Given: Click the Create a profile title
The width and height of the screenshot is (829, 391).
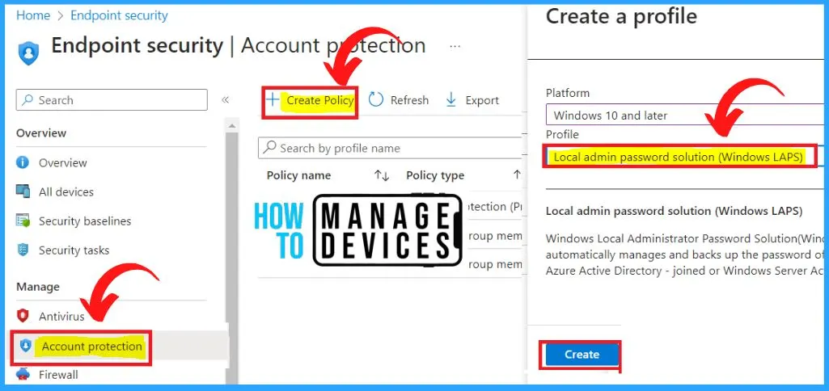Looking at the screenshot, I should (621, 16).
